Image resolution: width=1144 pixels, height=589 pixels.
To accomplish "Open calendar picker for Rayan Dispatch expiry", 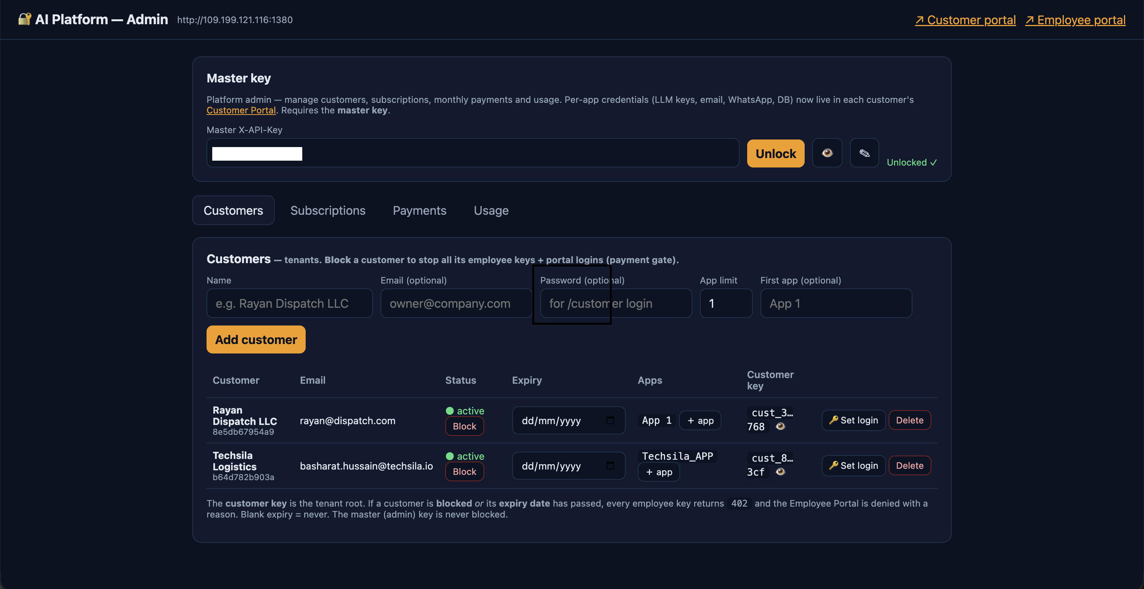I will pyautogui.click(x=610, y=420).
